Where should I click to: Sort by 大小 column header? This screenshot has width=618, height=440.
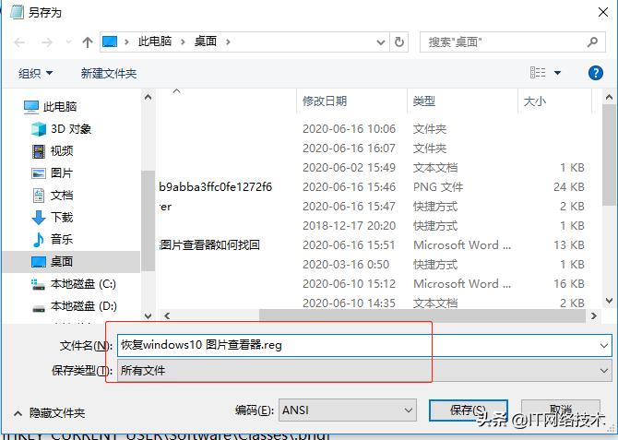(535, 101)
